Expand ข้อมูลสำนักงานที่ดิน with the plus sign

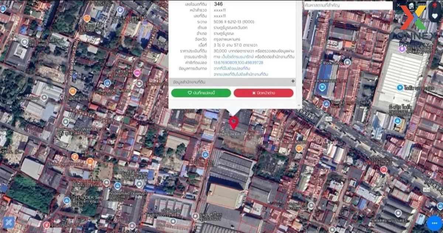click(293, 81)
